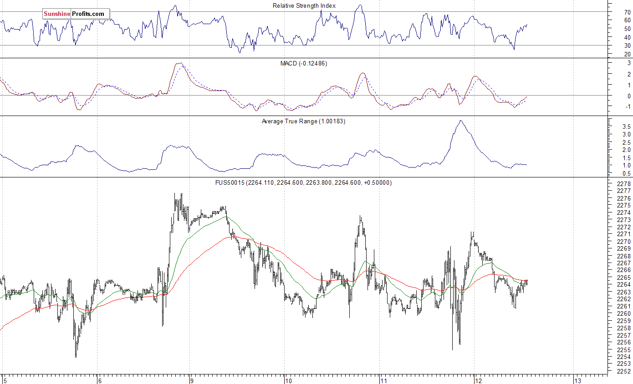Click date label 9 on time axis
633x384 pixels.
coord(193,380)
